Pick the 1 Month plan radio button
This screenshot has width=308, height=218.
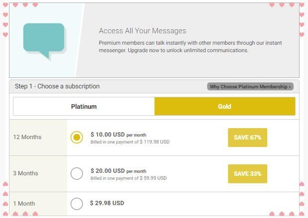click(x=77, y=204)
